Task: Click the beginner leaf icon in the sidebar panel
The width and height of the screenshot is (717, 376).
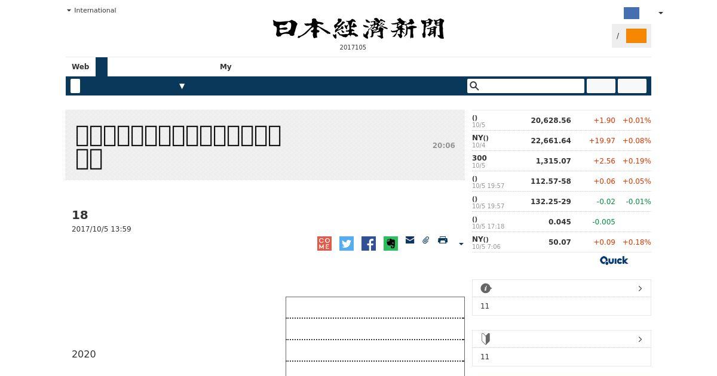Action: pos(486,339)
